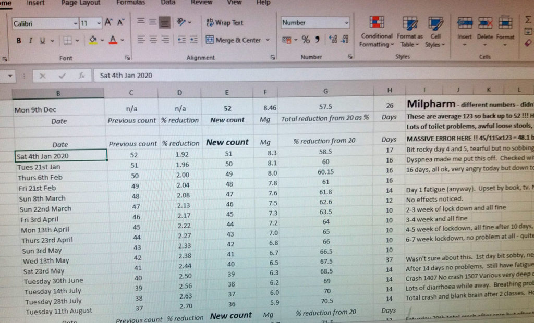This screenshot has height=323, width=534.
Task: Open the Number format dropdown
Action: coord(346,23)
